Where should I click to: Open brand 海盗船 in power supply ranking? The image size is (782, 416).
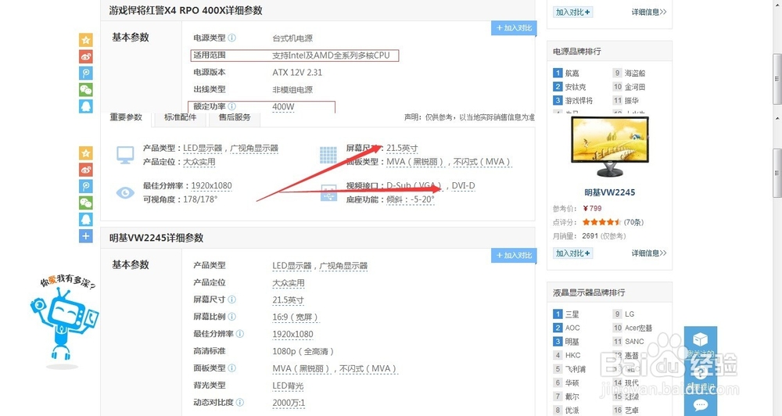point(635,73)
